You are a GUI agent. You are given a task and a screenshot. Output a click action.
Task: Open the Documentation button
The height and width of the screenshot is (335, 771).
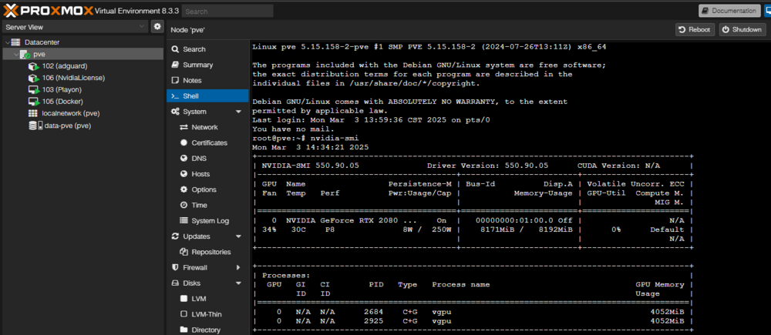pyautogui.click(x=729, y=11)
